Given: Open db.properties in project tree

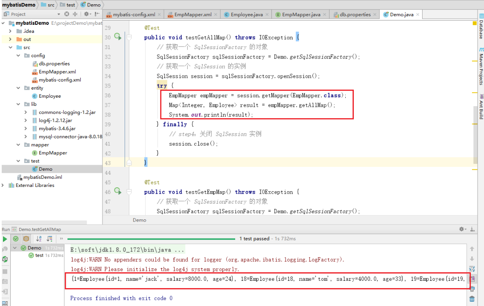Looking at the screenshot, I should [x=51, y=64].
